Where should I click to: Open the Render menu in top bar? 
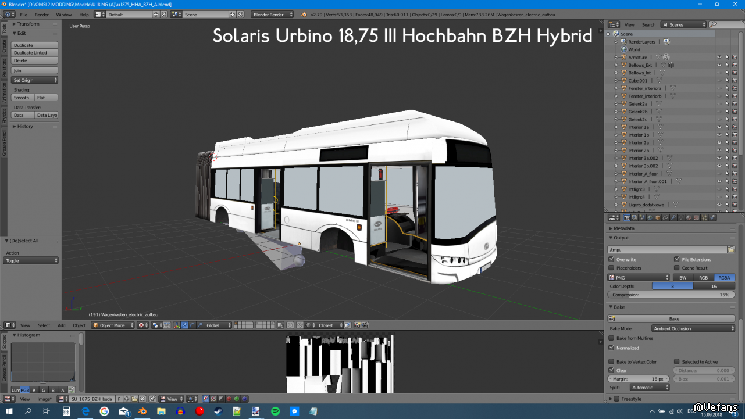[42, 15]
